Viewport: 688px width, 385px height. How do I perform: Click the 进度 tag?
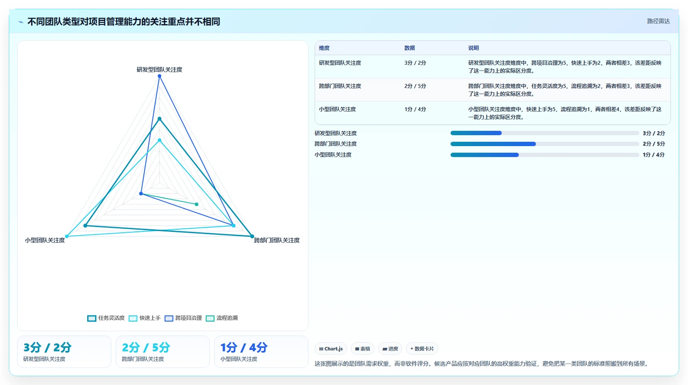click(x=390, y=349)
